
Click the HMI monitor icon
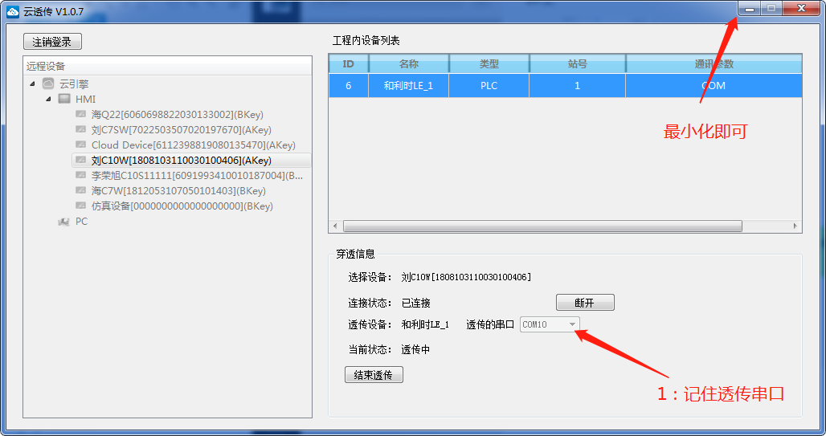click(x=64, y=99)
